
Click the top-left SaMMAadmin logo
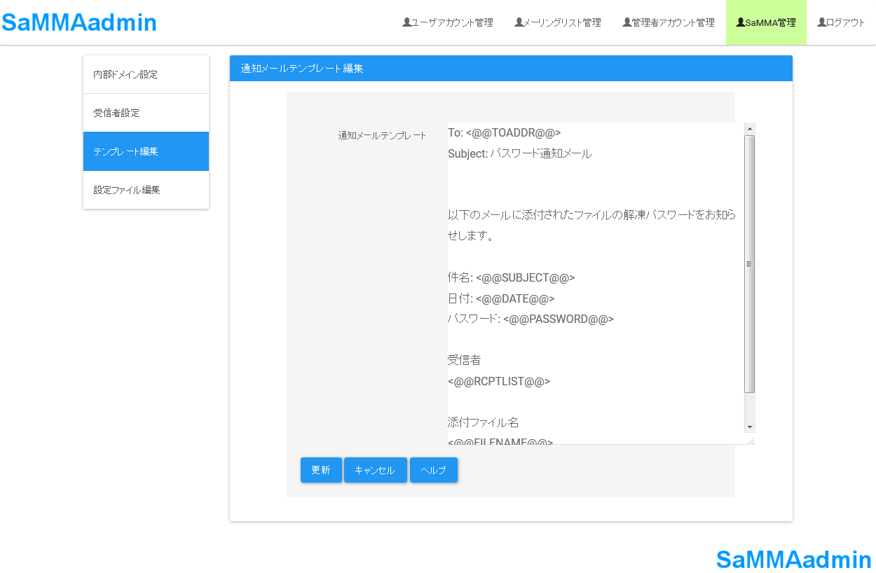point(79,22)
